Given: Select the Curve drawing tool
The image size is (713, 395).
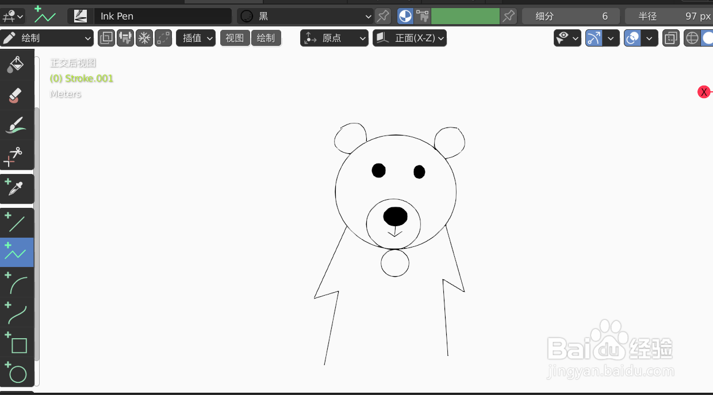Looking at the screenshot, I should 16,312.
